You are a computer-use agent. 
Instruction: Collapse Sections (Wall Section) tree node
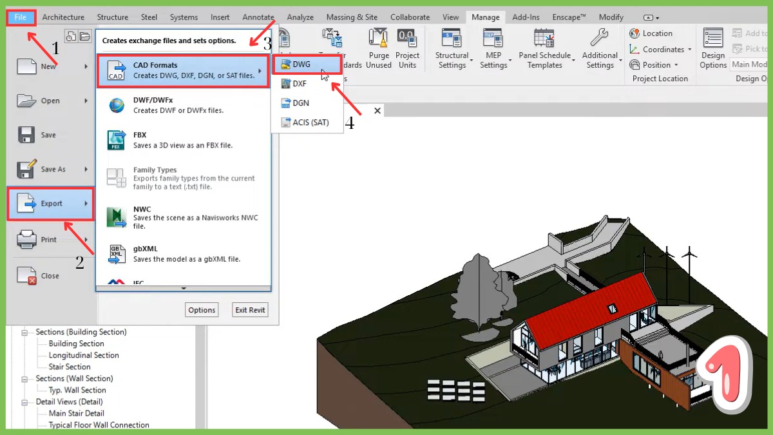25,379
